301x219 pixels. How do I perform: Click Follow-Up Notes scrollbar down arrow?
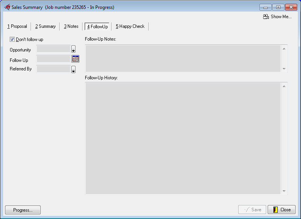[x=284, y=68]
